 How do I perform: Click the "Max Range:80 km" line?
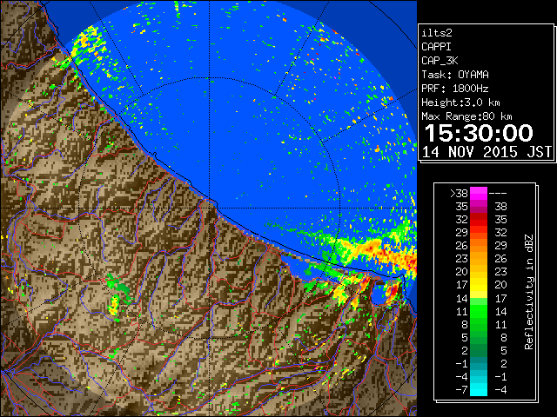point(466,116)
